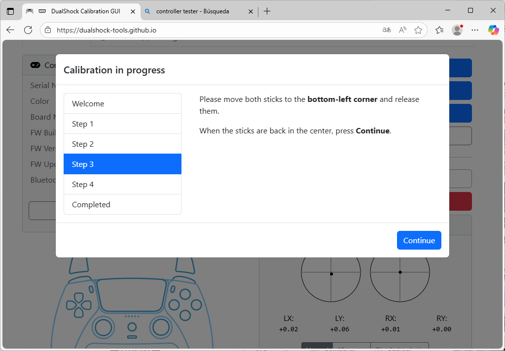Click the left analog stick on diagram
The width and height of the screenshot is (505, 351).
104,327
